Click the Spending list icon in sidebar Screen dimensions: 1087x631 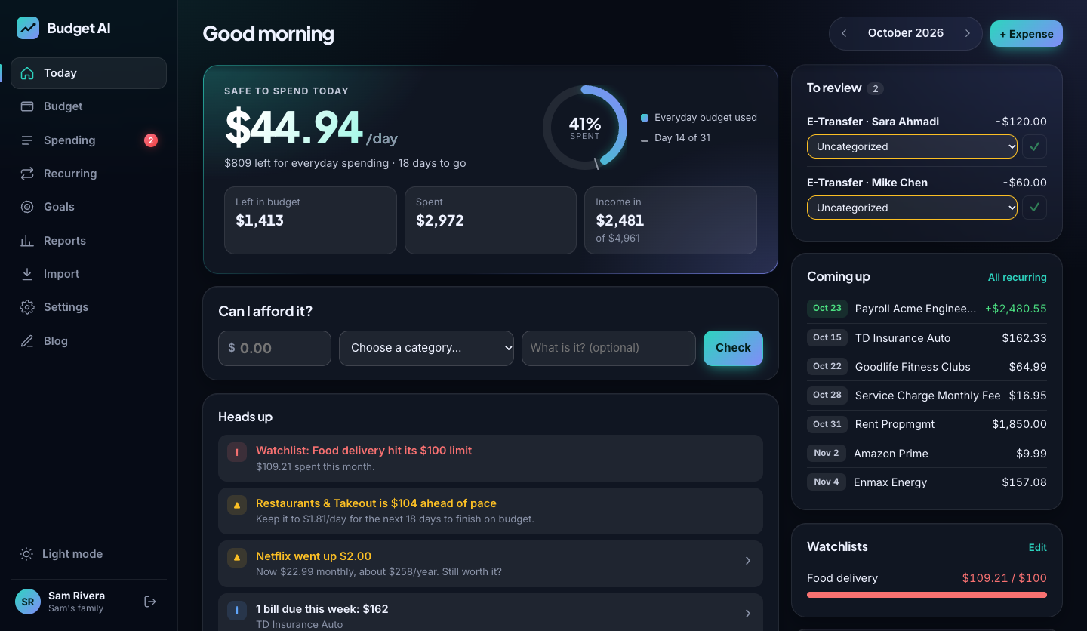[27, 140]
